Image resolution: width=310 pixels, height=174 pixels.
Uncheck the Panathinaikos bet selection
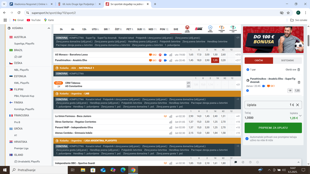point(247,90)
